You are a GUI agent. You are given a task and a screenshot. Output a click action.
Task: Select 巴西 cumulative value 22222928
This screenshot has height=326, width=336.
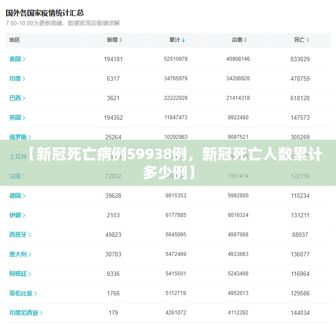pos(176,98)
